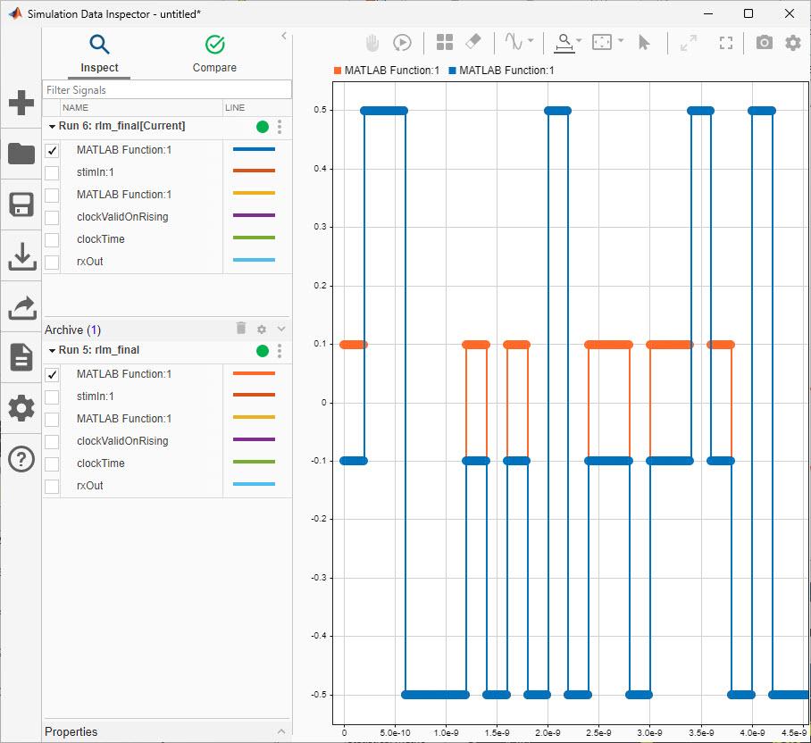The height and width of the screenshot is (743, 811).
Task: Check the stimIn:1 box in Run 6
Action: tap(52, 172)
